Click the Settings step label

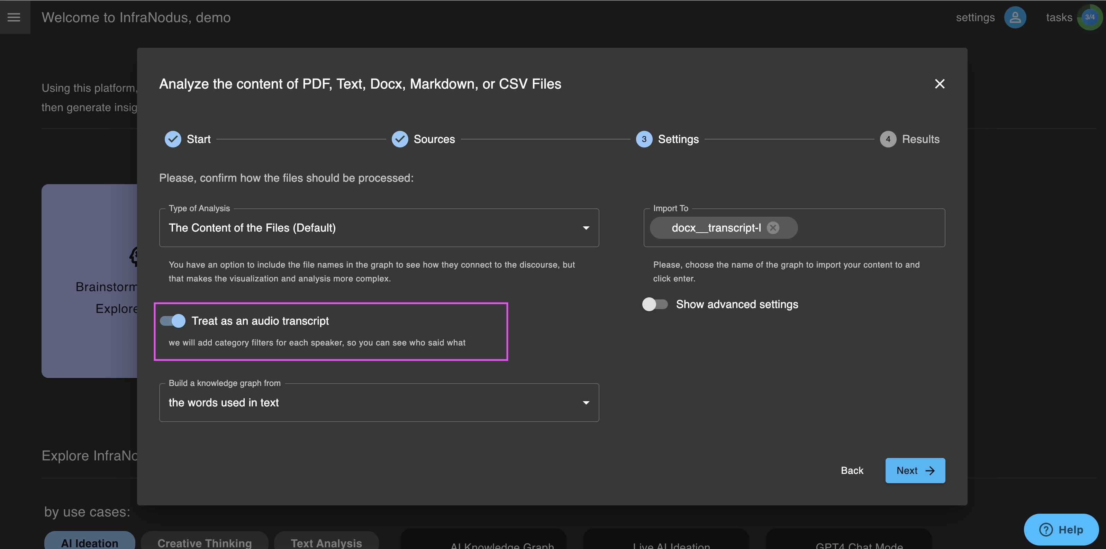[x=678, y=139]
